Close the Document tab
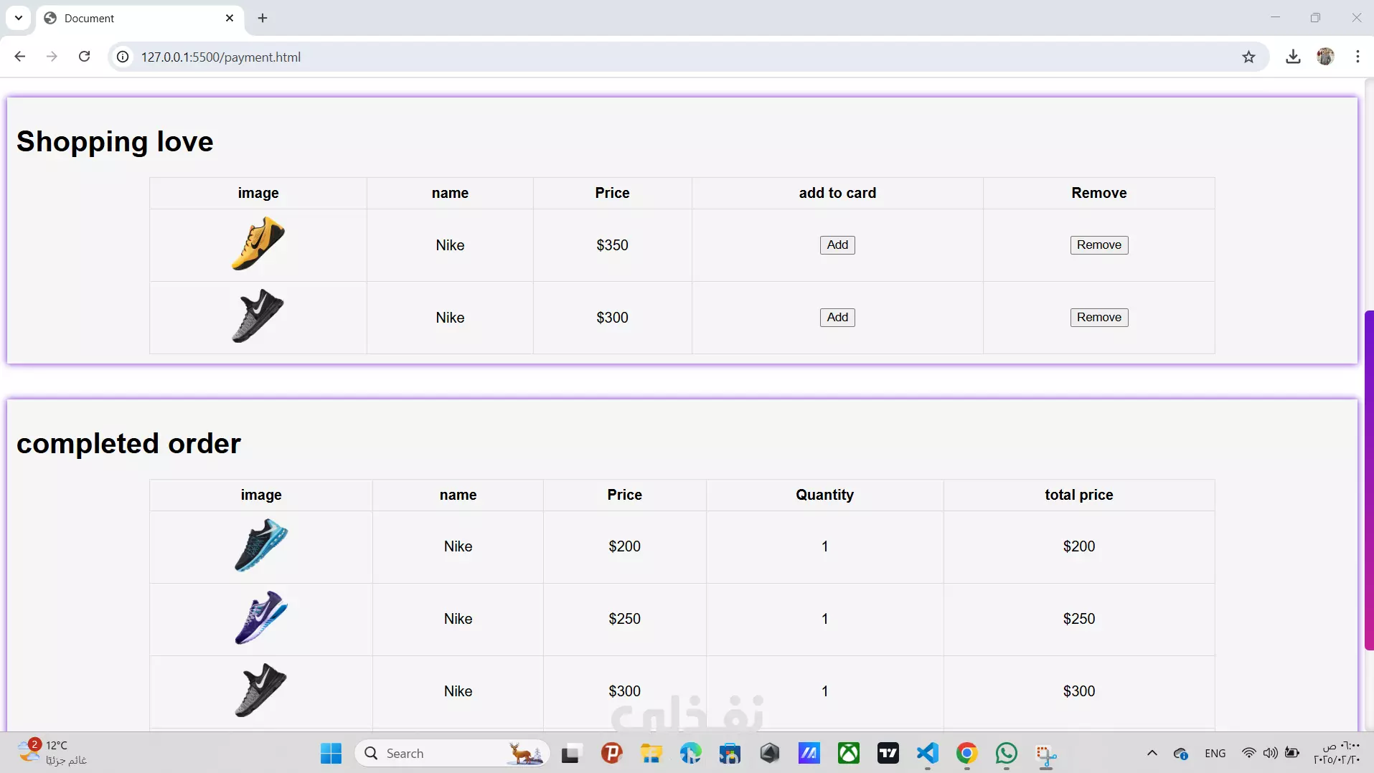 point(230,18)
